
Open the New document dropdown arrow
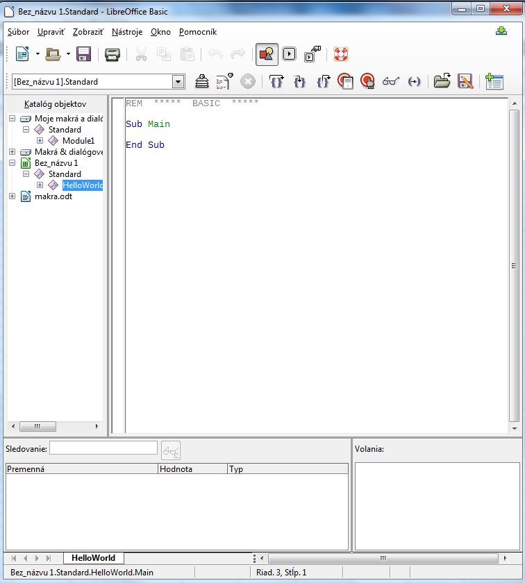pos(37,54)
